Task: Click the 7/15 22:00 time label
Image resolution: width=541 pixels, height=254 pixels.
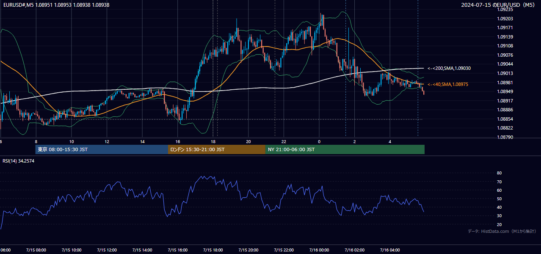Action: [x=284, y=250]
